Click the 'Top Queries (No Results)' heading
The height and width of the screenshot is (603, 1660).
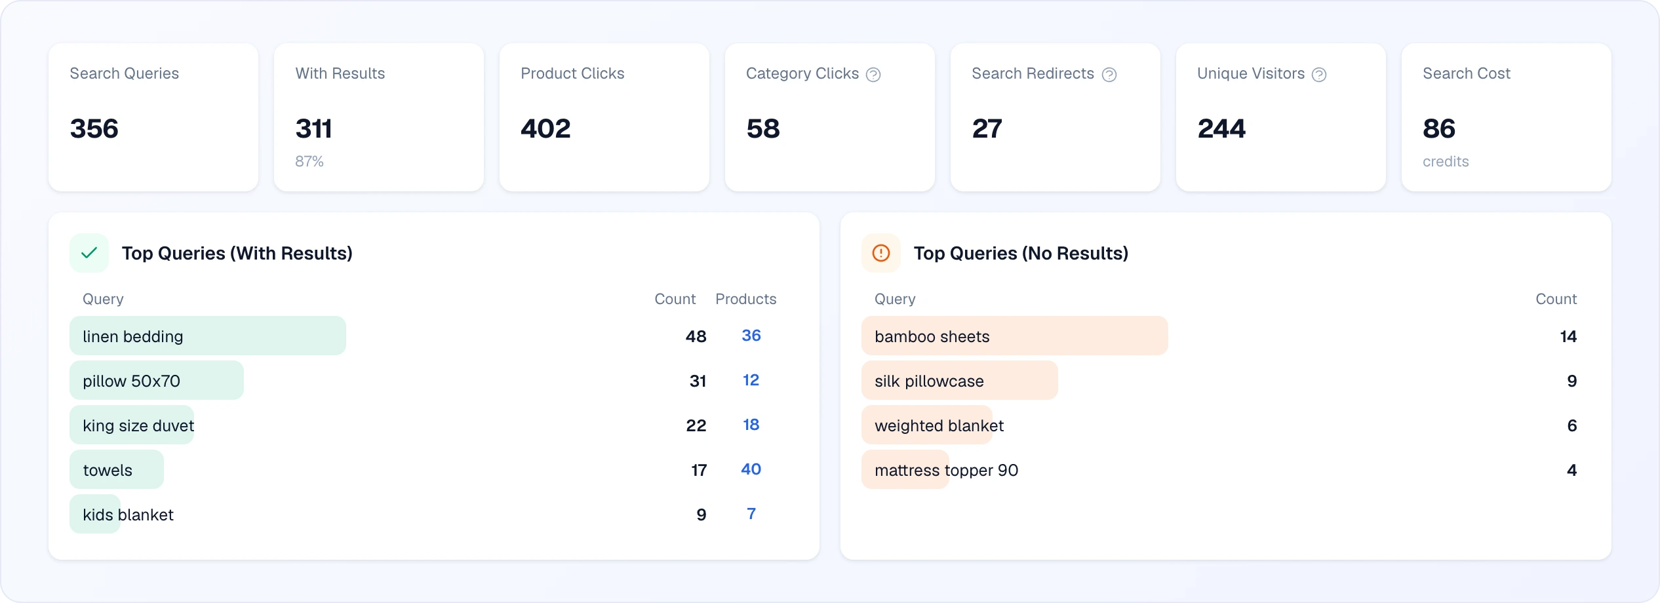[1021, 253]
